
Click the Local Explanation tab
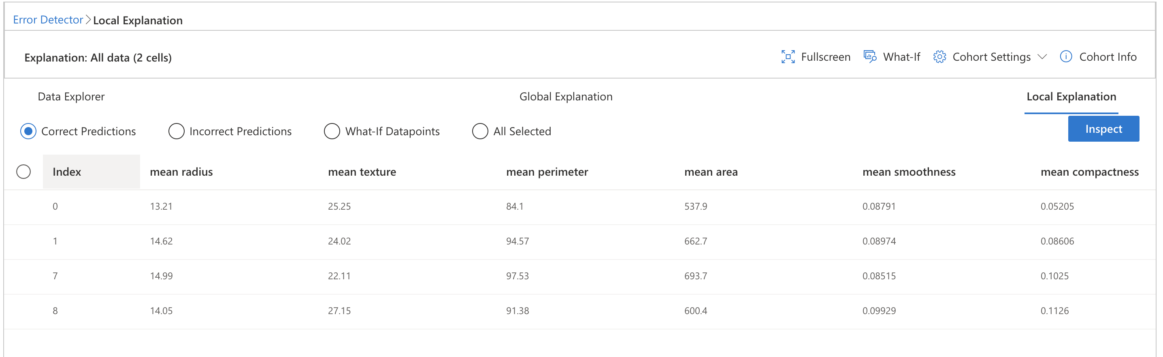coord(1071,97)
